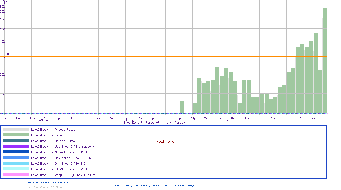This screenshot has height=190, width=341.
Task: Click the 'Jan 10' date label
Action: coord(232,120)
